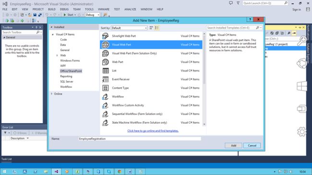Viewport: 312px width, 175px height.
Task: Select the List template icon
Action: click(x=106, y=70)
